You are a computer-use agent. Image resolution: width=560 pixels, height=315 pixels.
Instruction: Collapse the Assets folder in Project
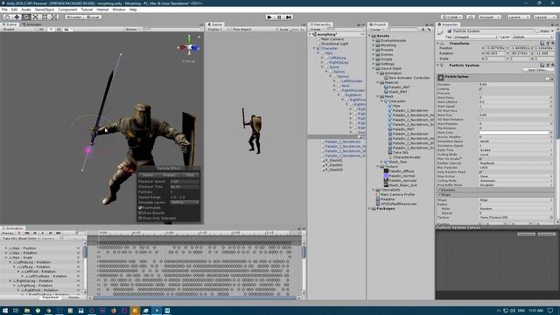(x=370, y=36)
